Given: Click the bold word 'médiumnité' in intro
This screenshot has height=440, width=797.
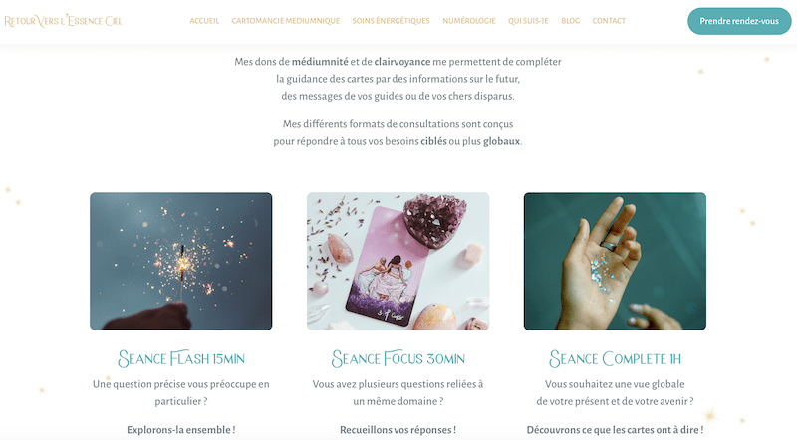Looking at the screenshot, I should pyautogui.click(x=320, y=62).
